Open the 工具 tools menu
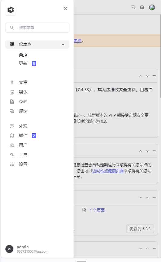This screenshot has height=262, width=161. (x=23, y=154)
